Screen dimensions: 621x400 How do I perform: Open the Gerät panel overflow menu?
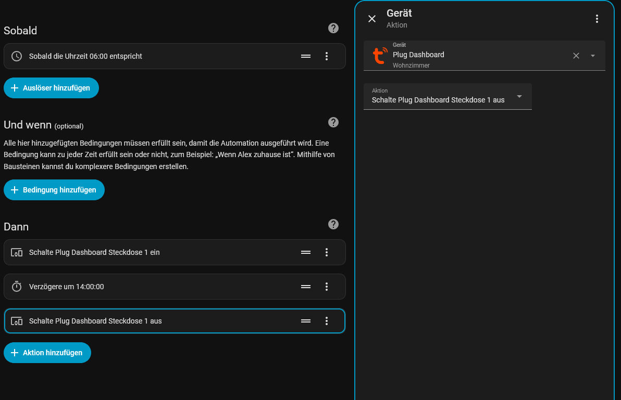pyautogui.click(x=597, y=19)
